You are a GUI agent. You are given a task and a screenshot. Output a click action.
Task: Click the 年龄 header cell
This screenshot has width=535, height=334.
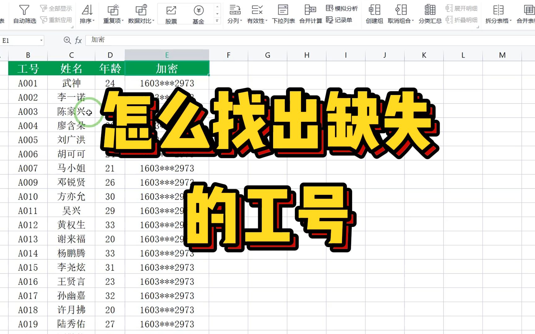[x=110, y=68]
